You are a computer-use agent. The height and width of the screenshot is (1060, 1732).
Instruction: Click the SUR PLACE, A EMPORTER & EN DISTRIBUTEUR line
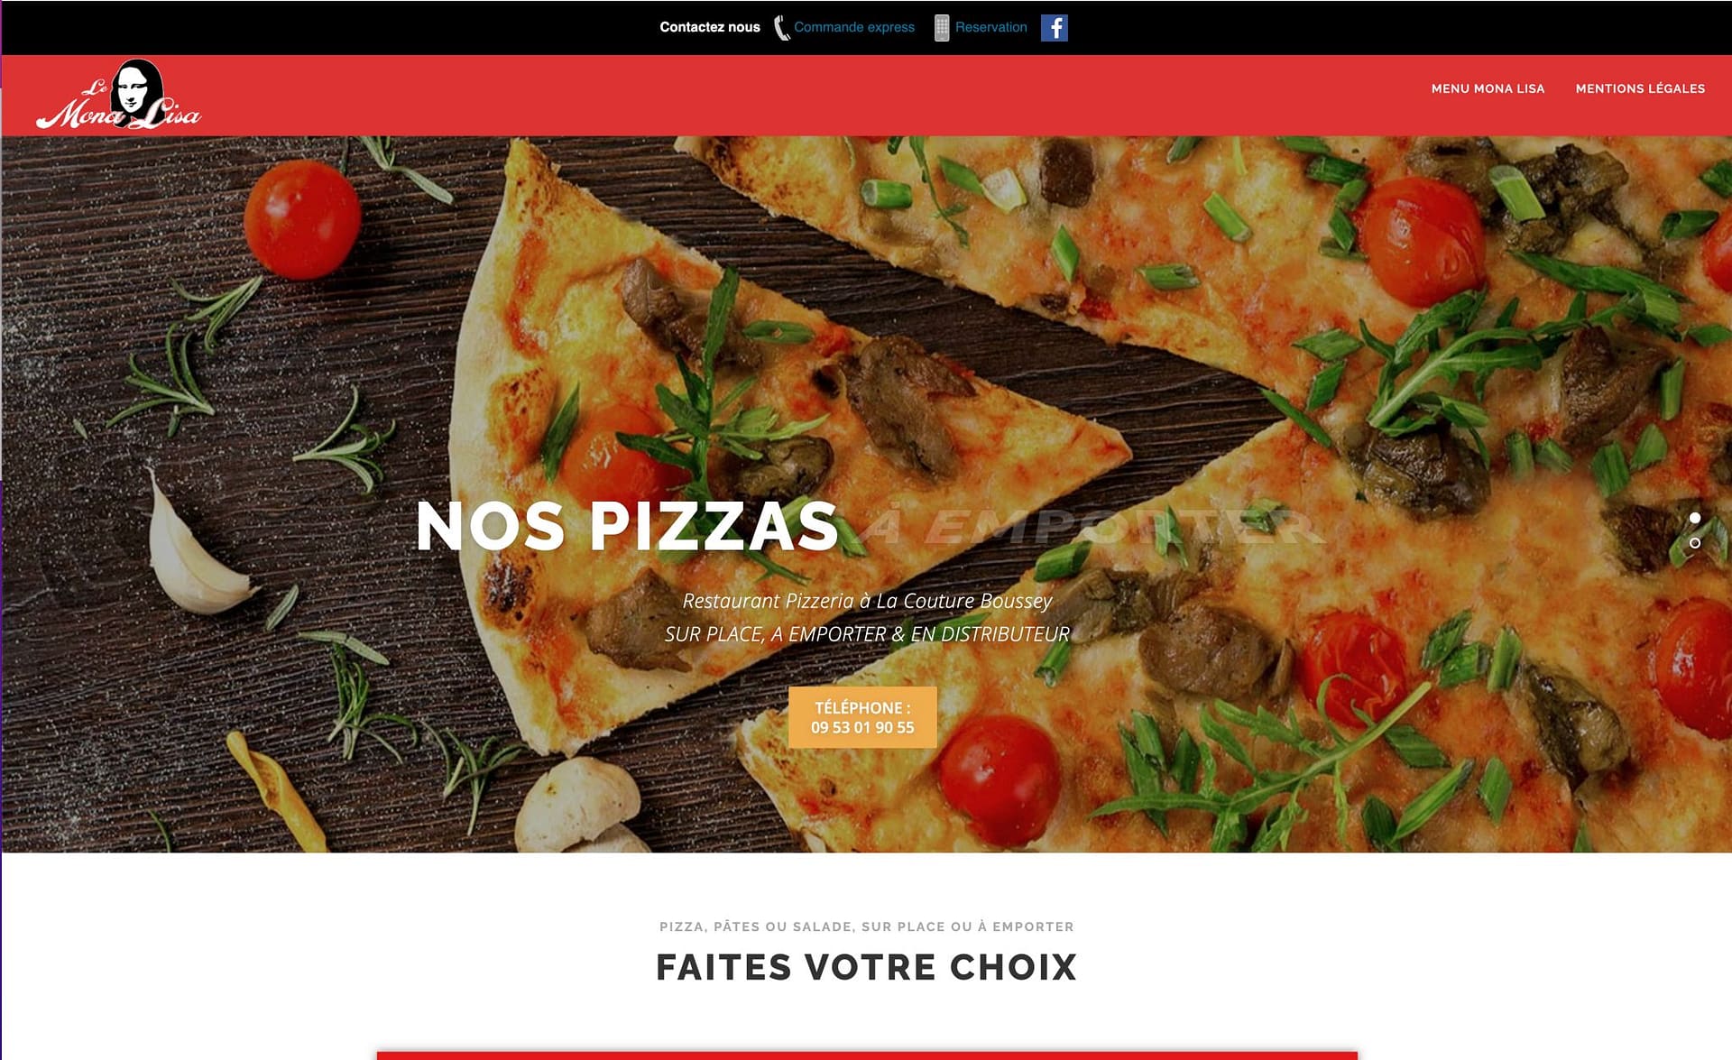pos(867,634)
